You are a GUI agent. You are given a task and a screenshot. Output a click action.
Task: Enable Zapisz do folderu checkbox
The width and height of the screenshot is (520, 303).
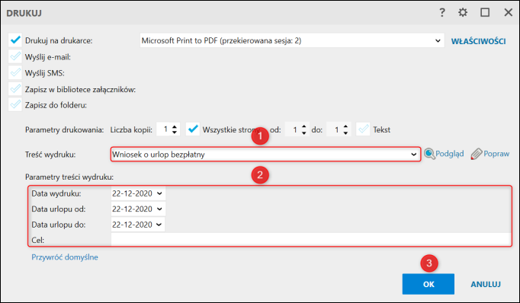(15, 105)
